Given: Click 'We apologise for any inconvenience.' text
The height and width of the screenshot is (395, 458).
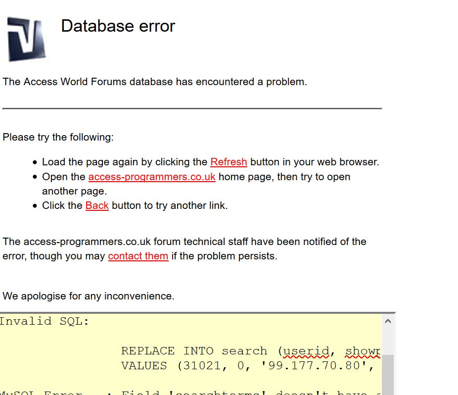Looking at the screenshot, I should (89, 296).
